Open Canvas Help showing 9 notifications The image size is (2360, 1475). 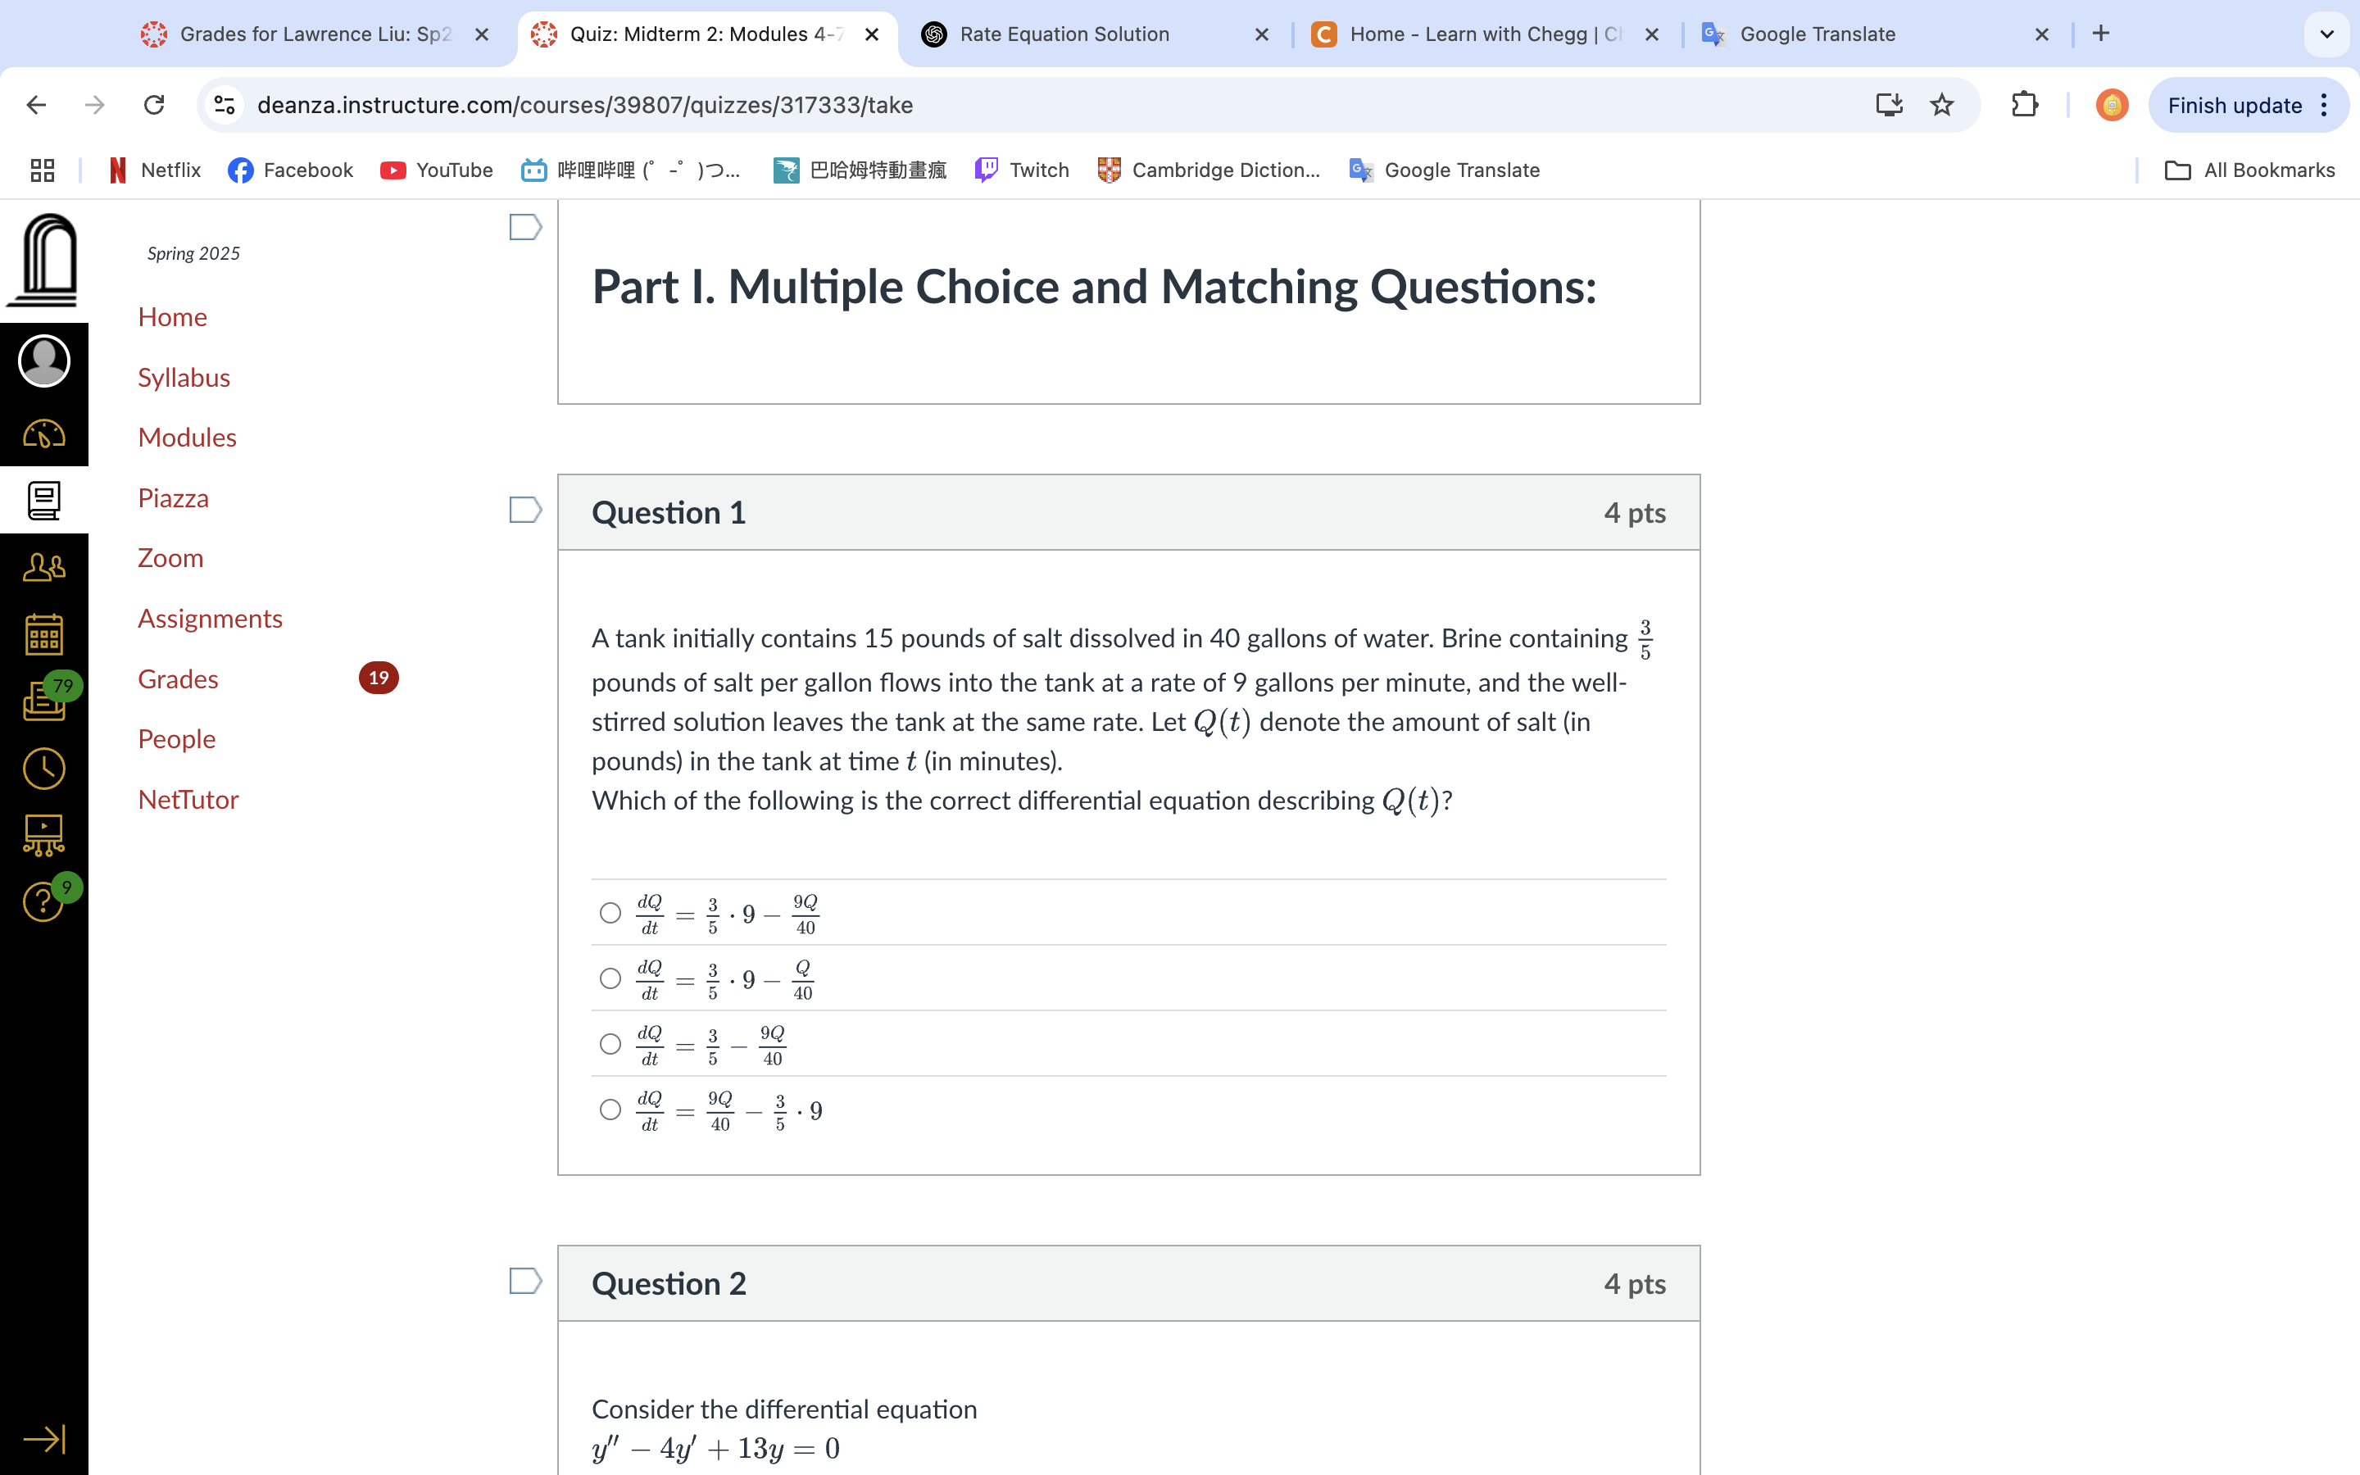click(43, 902)
